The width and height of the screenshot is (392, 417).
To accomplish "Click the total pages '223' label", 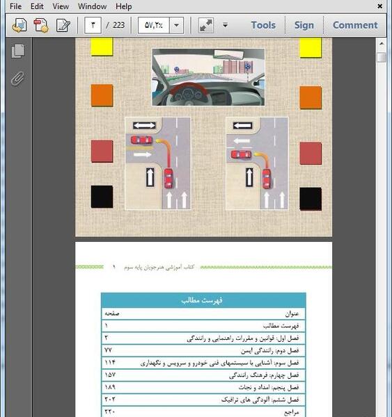I will coord(118,25).
